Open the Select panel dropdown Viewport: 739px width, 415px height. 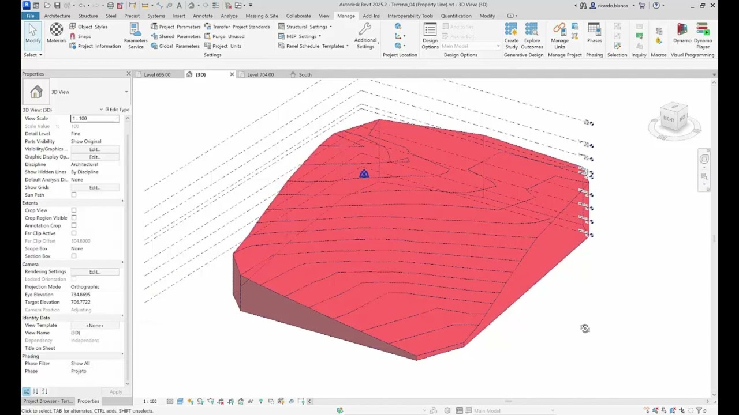(33, 55)
